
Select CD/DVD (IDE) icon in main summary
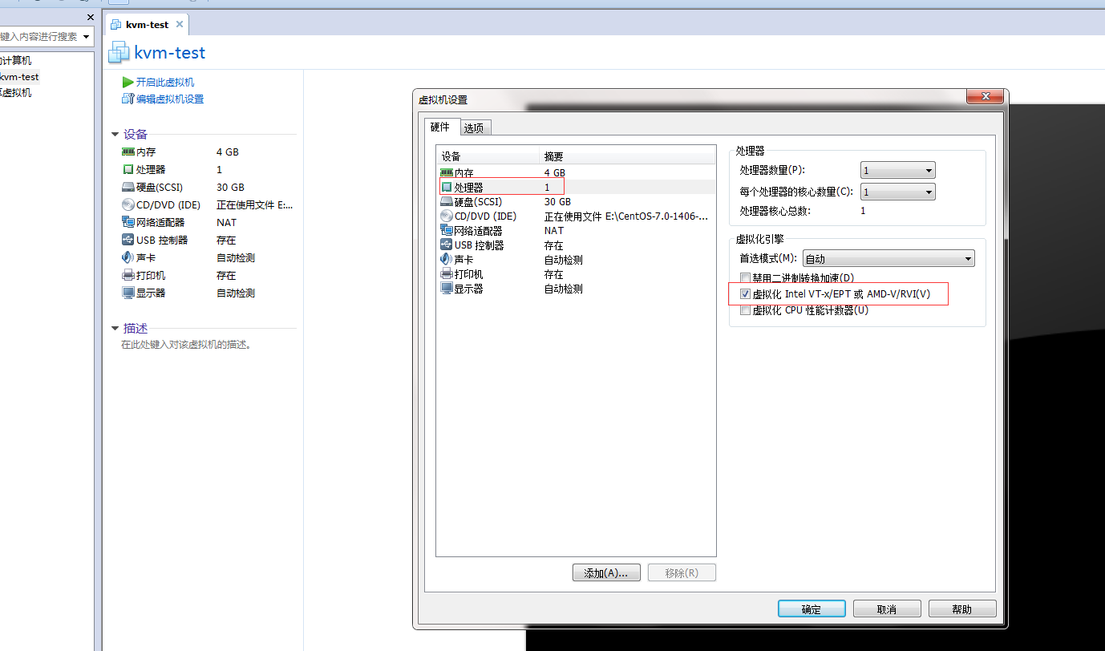pos(128,204)
